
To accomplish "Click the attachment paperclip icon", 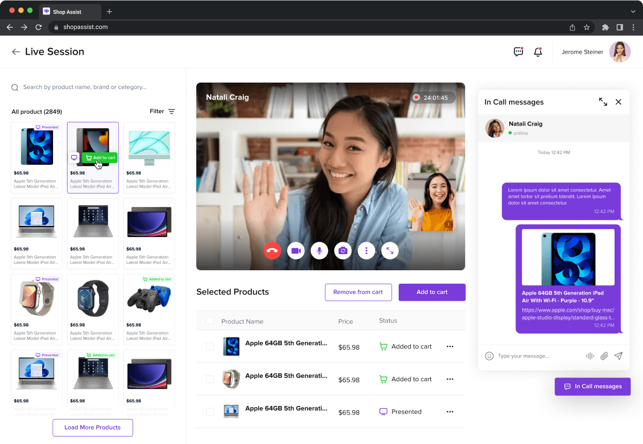I will click(x=604, y=356).
